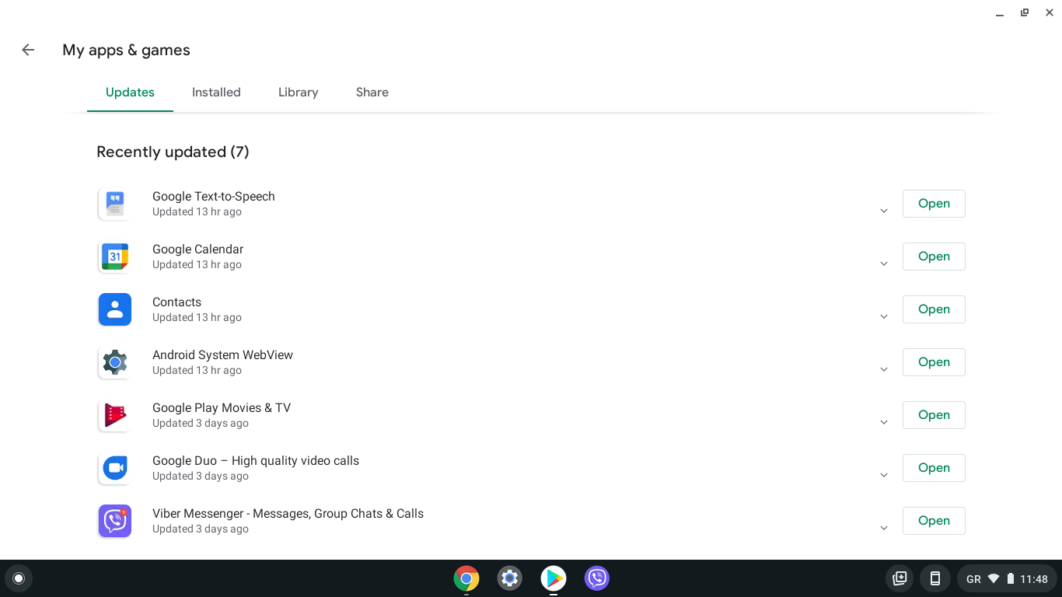
Task: Open Google Text-to-Speech with its Open button
Action: [x=934, y=204]
